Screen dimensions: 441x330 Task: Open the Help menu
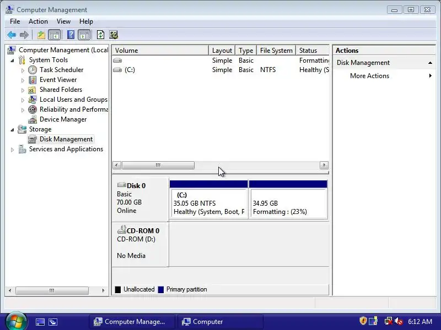pyautogui.click(x=86, y=21)
